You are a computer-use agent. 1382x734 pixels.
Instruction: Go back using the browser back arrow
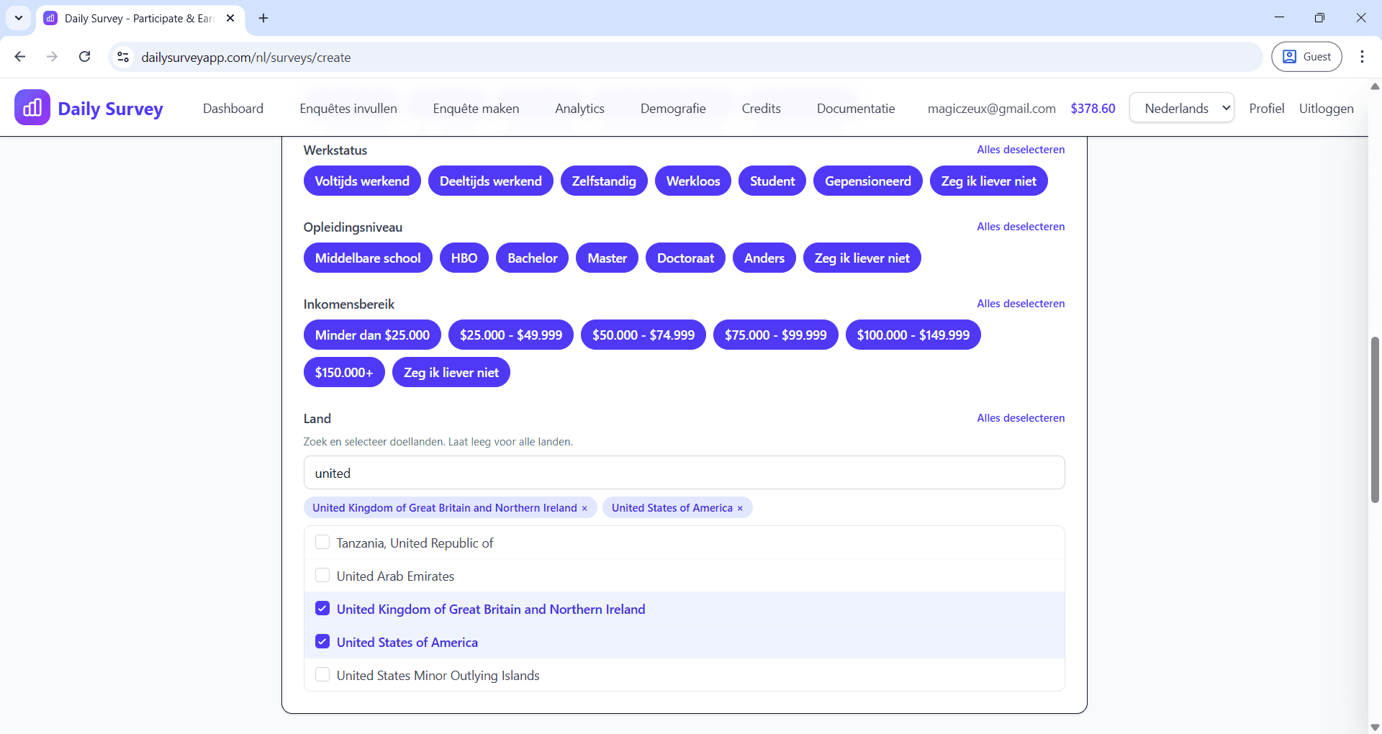point(20,57)
